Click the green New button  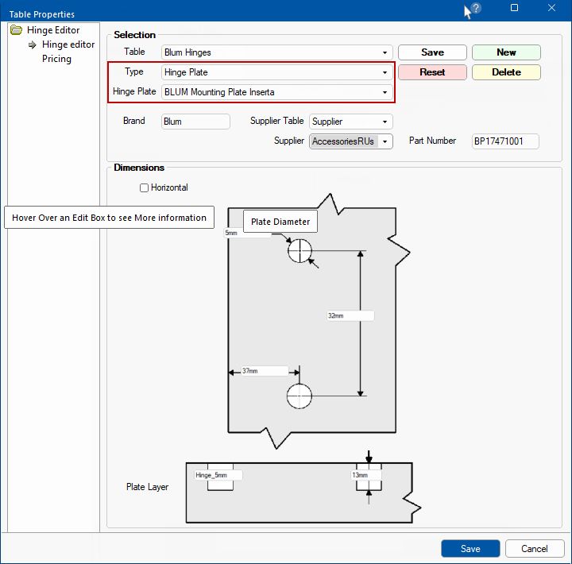click(x=506, y=52)
